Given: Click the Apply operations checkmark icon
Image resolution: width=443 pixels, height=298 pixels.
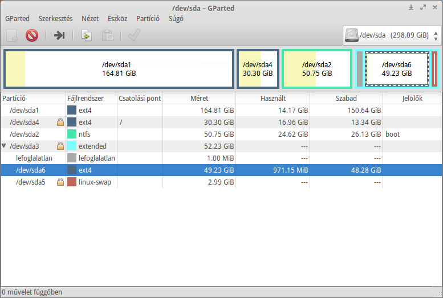Looking at the screenshot, I should pos(134,35).
